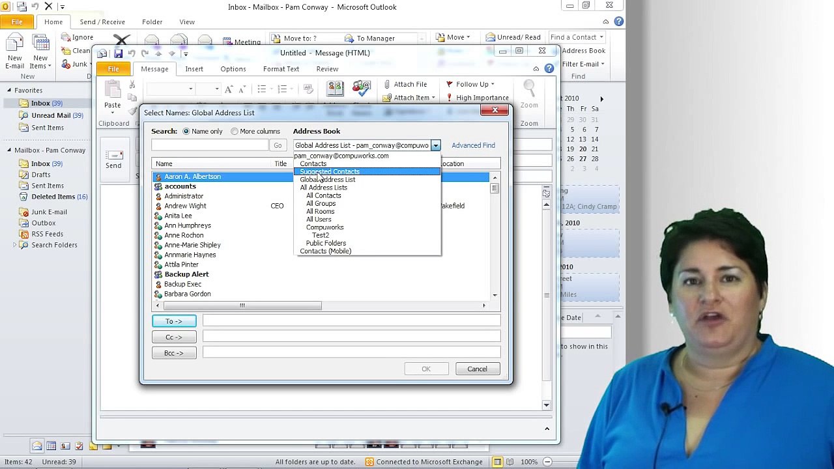The width and height of the screenshot is (834, 469).
Task: Click Outlook main window Help icon
Action: tap(618, 21)
